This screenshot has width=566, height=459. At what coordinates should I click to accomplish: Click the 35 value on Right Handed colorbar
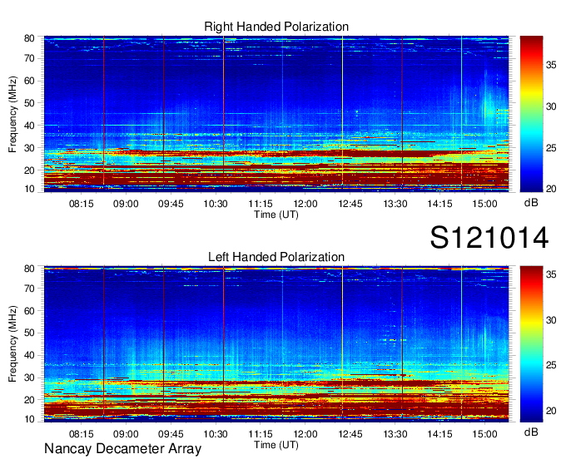(551, 65)
